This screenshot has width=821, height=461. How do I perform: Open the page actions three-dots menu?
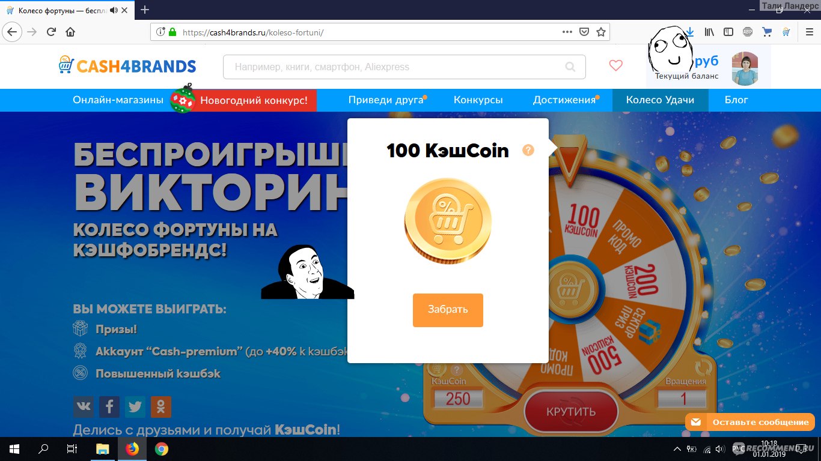coord(567,32)
